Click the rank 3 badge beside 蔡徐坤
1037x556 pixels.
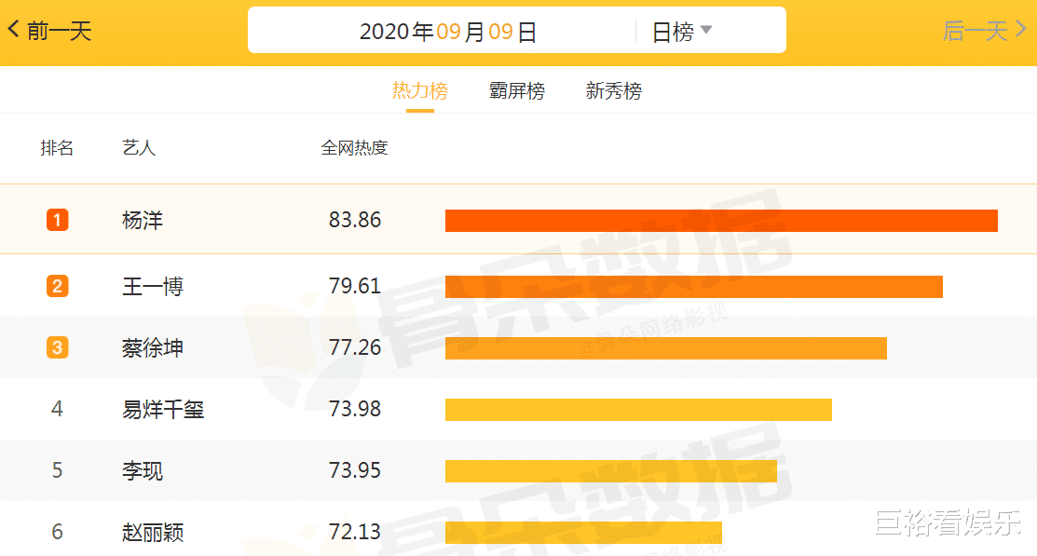57,347
